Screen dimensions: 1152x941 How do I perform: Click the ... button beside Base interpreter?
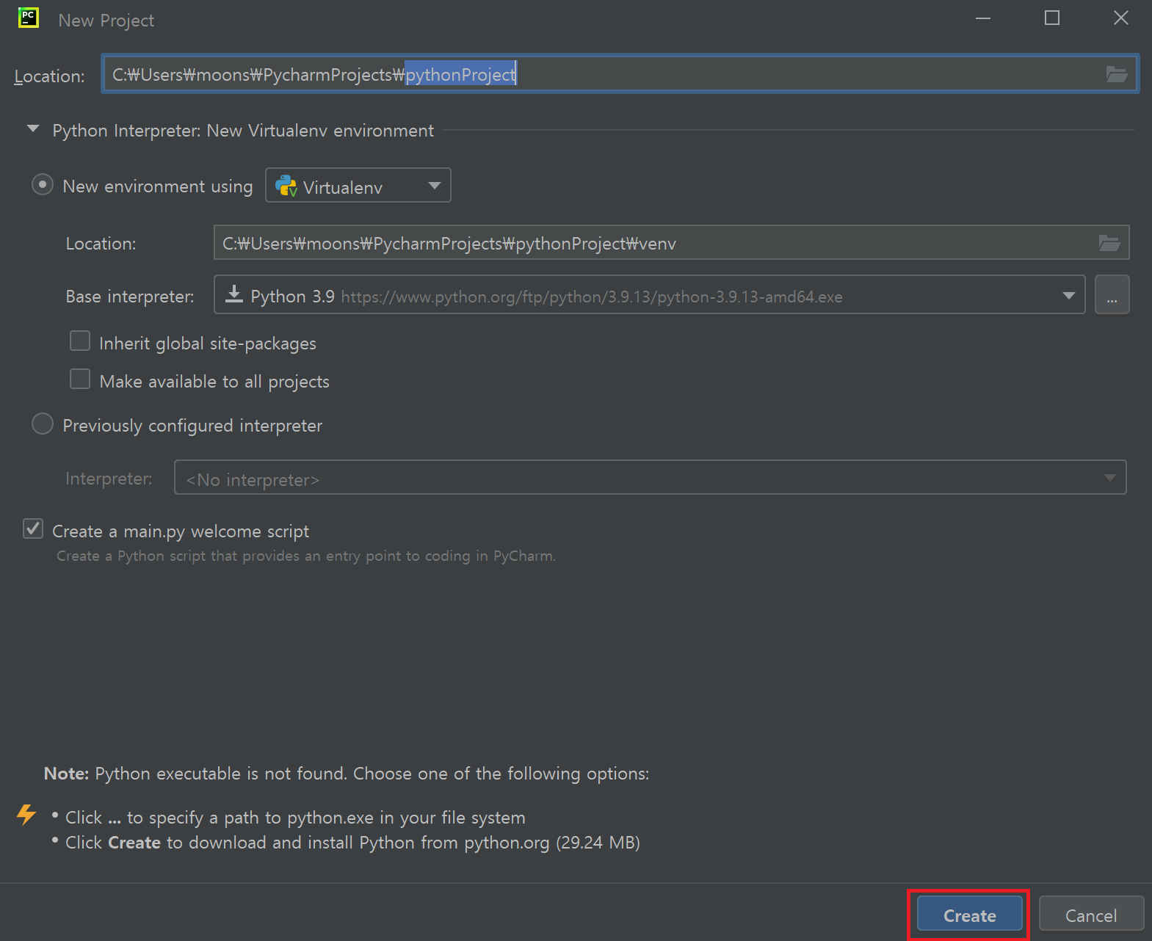(1112, 295)
